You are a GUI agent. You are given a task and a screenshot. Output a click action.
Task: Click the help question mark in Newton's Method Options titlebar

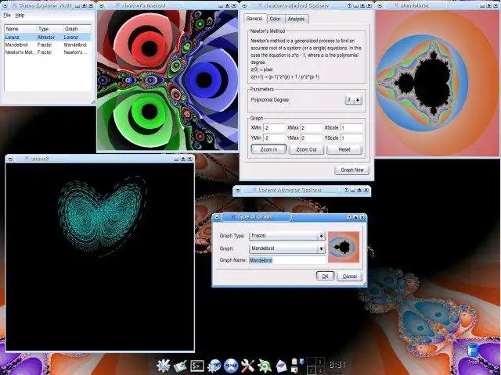[x=350, y=5]
